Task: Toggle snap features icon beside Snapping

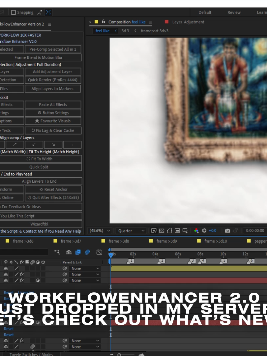Action: pos(40,12)
